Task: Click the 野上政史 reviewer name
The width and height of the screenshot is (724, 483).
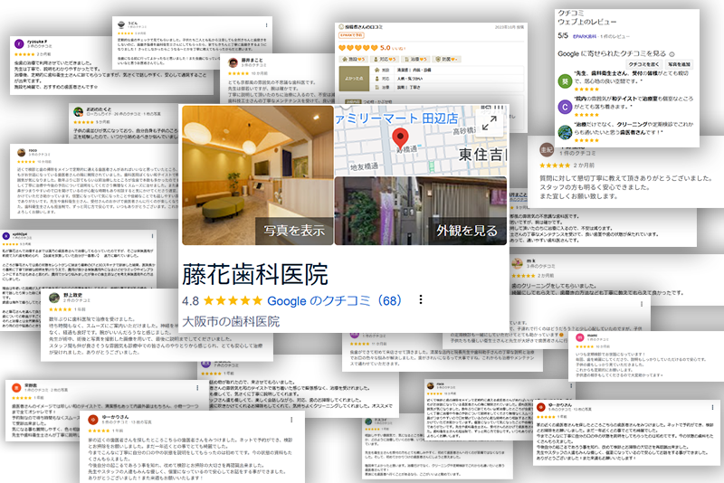Action: click(x=72, y=295)
